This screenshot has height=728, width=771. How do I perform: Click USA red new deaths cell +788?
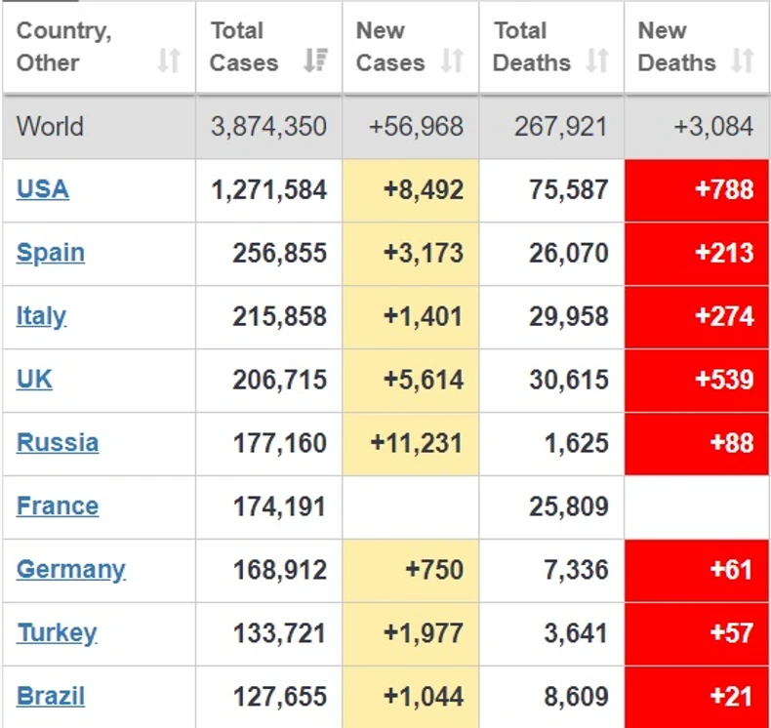(x=697, y=189)
